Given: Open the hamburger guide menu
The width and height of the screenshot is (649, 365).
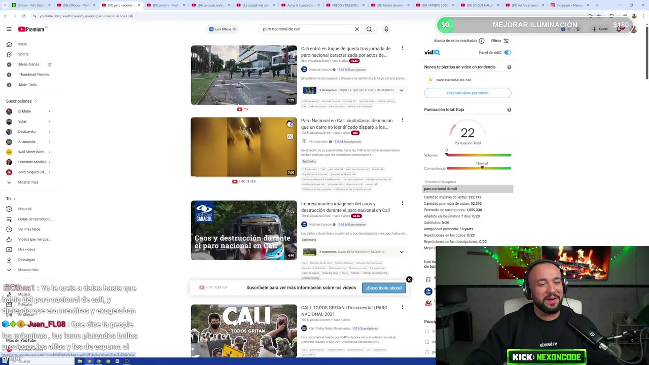Looking at the screenshot, I should click(x=9, y=29).
